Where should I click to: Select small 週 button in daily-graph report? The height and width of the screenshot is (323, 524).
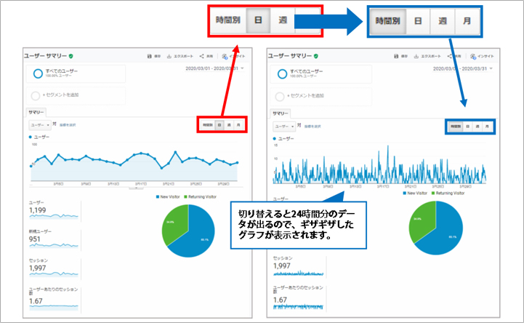[229, 125]
